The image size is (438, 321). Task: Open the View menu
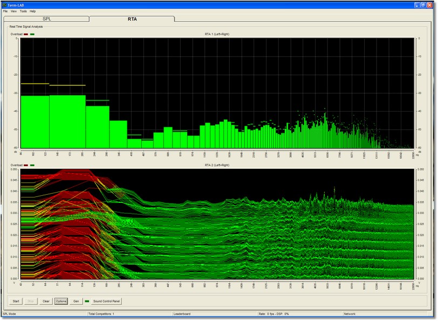[13, 11]
